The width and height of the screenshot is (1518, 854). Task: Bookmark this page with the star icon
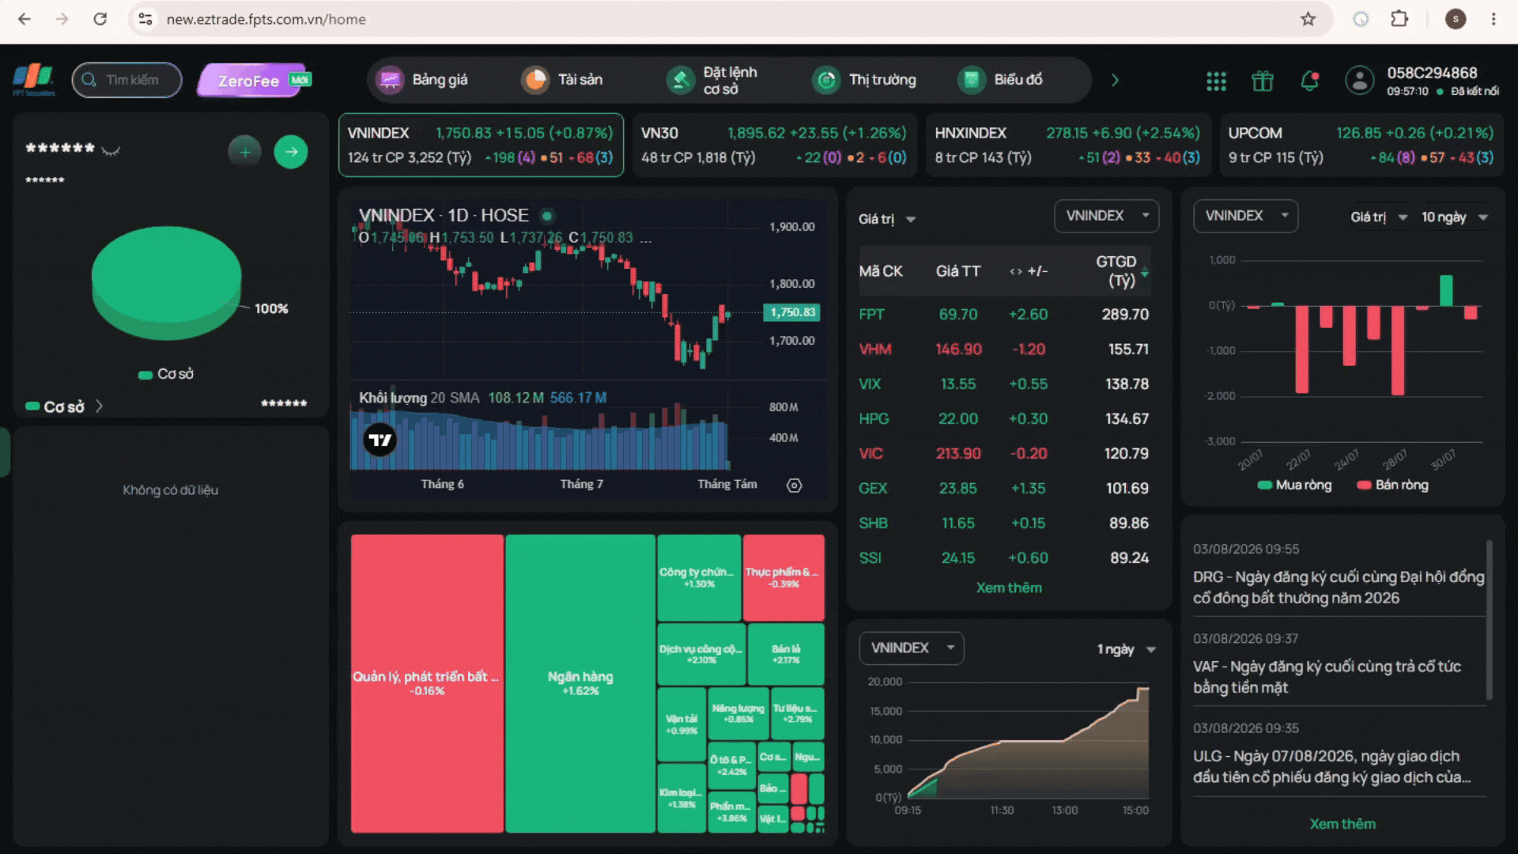1308,19
